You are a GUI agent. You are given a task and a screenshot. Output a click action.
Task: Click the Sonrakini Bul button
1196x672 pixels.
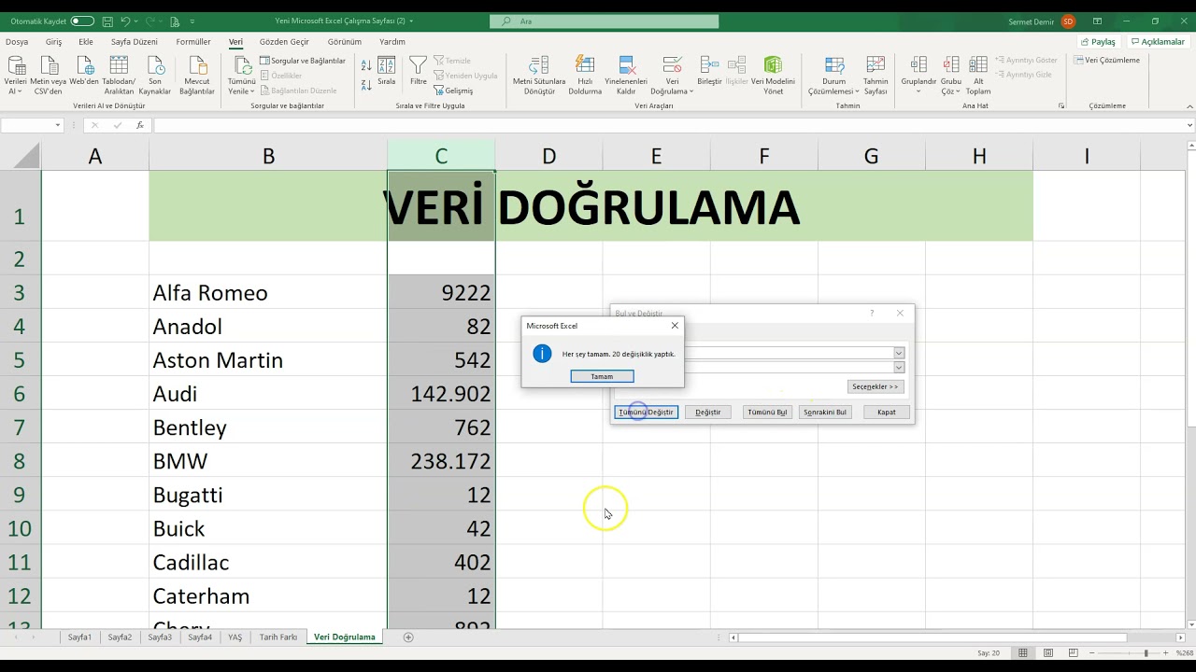coord(825,412)
